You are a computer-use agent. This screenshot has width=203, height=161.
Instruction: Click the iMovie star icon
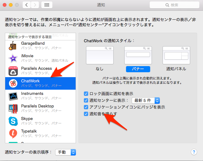tap(13, 58)
